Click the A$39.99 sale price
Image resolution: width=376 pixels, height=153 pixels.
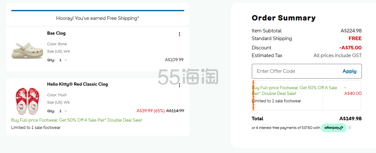coord(145,111)
